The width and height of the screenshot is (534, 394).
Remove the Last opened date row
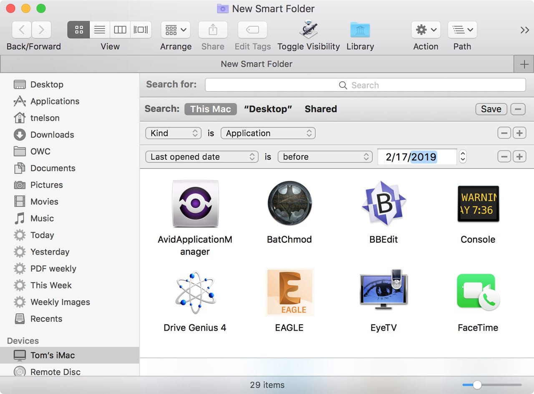click(x=504, y=157)
